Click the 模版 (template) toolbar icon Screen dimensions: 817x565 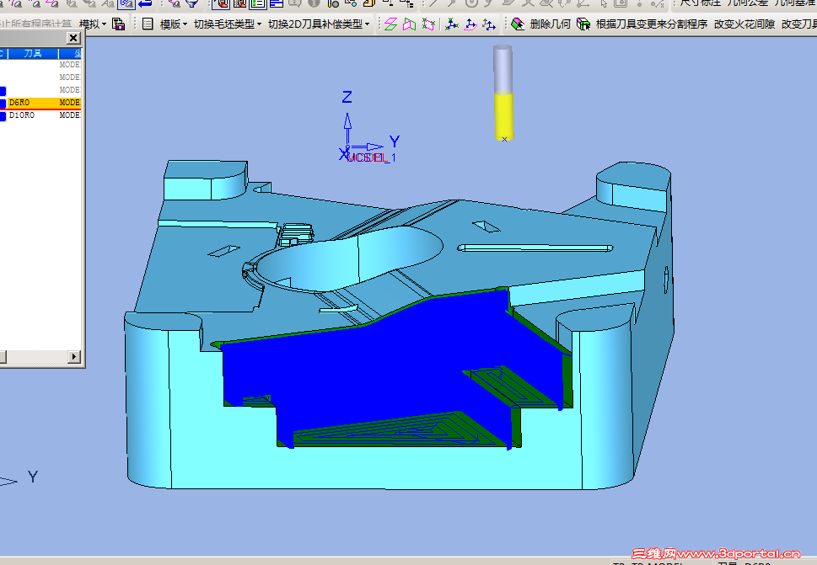click(169, 23)
